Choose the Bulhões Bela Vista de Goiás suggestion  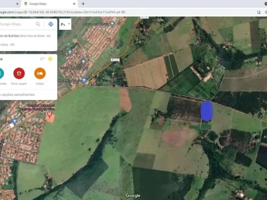point(25,36)
